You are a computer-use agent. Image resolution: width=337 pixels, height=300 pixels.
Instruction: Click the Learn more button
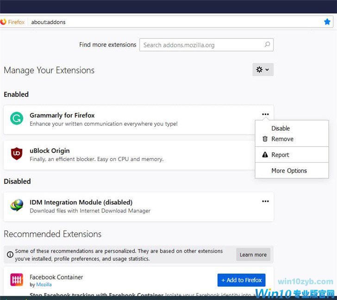[253, 255]
